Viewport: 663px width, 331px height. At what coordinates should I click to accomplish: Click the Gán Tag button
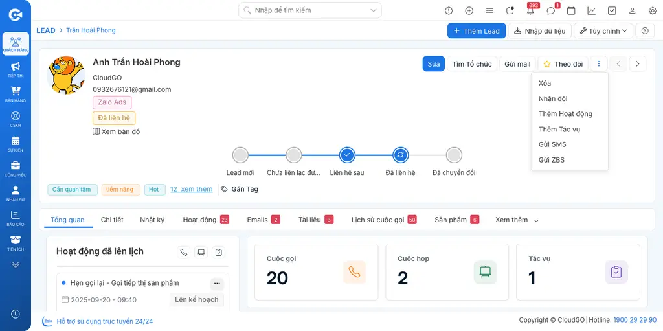(240, 189)
